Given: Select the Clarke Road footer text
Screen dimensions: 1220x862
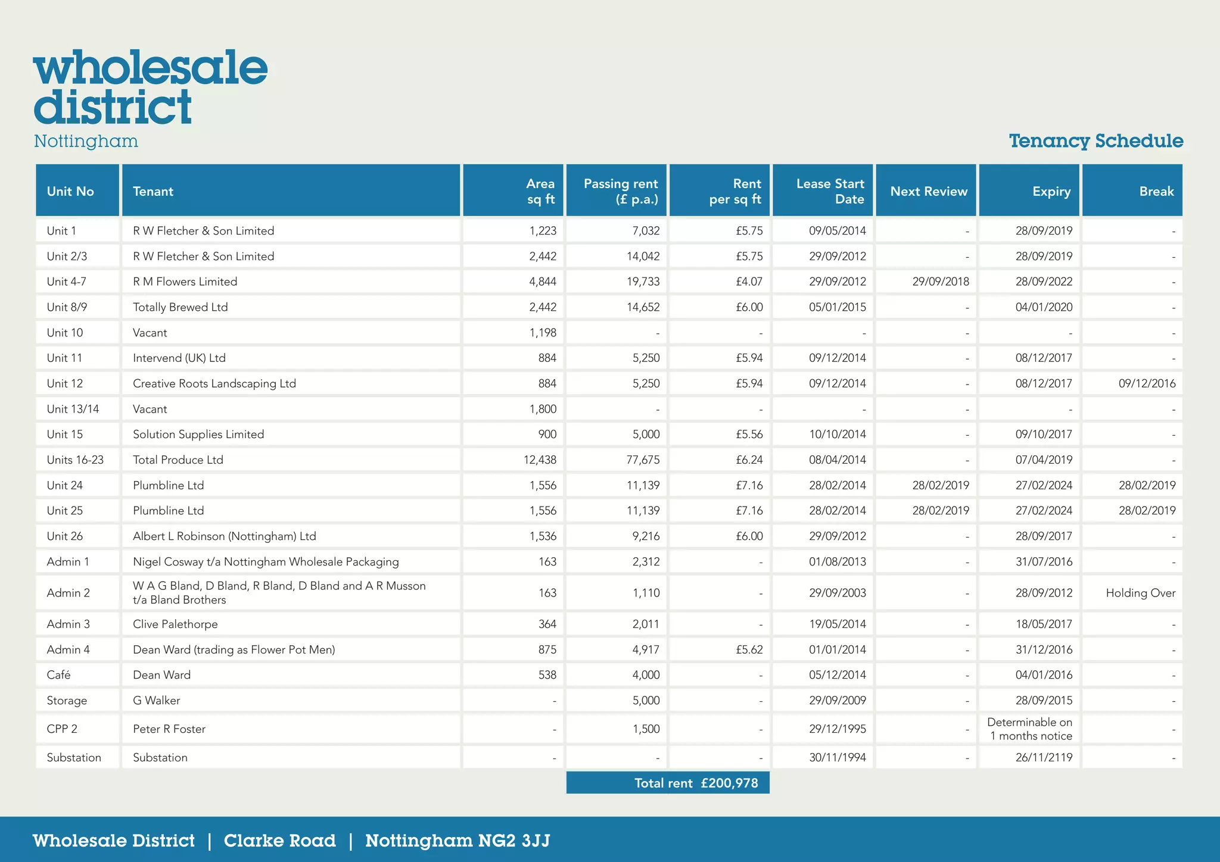Looking at the screenshot, I should click(279, 841).
